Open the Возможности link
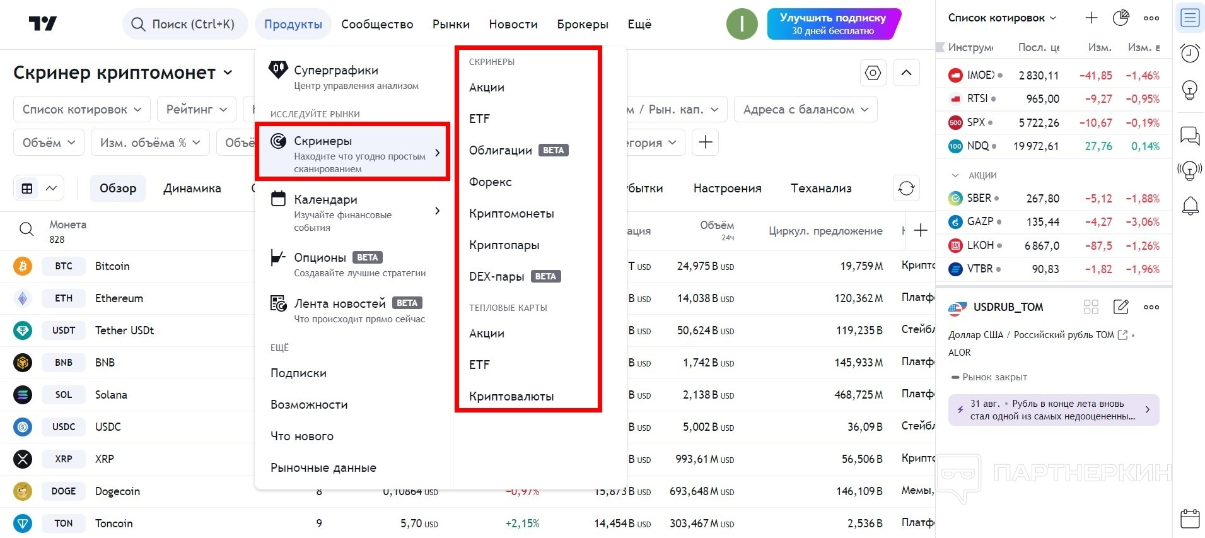The width and height of the screenshot is (1205, 538). click(309, 405)
